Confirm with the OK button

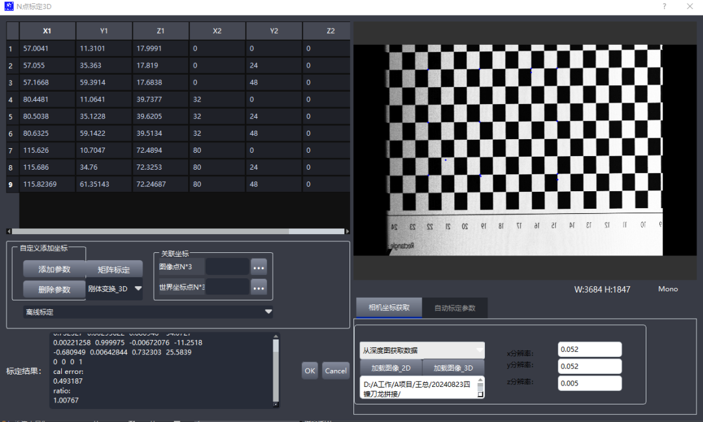[310, 371]
